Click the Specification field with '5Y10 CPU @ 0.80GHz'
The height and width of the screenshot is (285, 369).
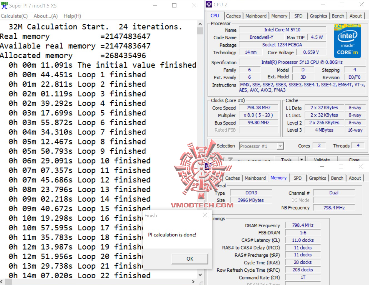click(302, 62)
